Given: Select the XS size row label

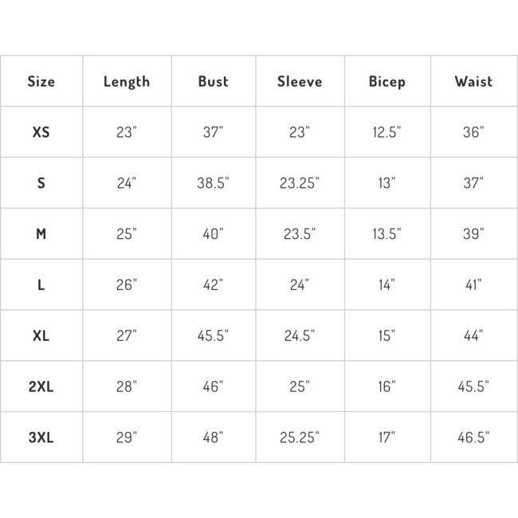Looking at the screenshot, I should pos(41,132).
